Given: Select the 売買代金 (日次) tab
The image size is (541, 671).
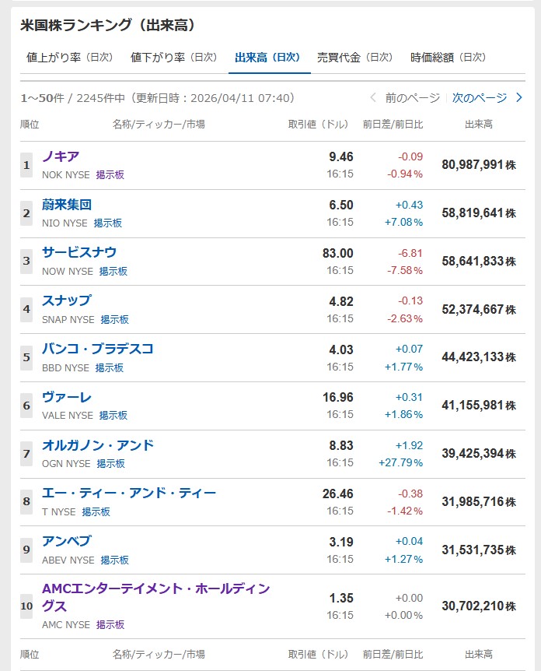Looking at the screenshot, I should click(x=354, y=58).
